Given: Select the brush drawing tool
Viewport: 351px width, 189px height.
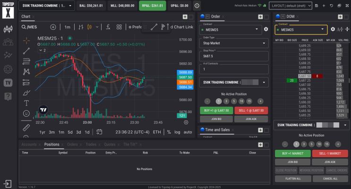Looking at the screenshot, I should tap(26, 93).
